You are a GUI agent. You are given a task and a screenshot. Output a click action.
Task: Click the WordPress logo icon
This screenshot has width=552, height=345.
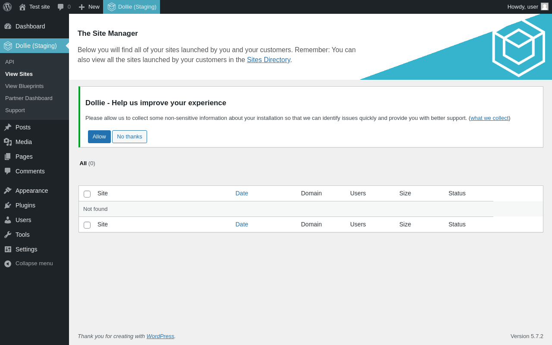[x=7, y=7]
